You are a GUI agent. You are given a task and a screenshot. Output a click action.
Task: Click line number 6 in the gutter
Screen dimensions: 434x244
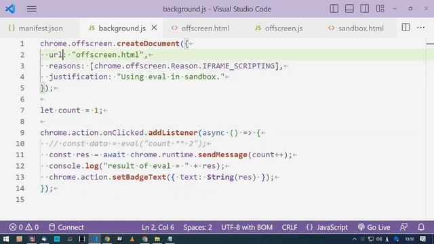22,100
